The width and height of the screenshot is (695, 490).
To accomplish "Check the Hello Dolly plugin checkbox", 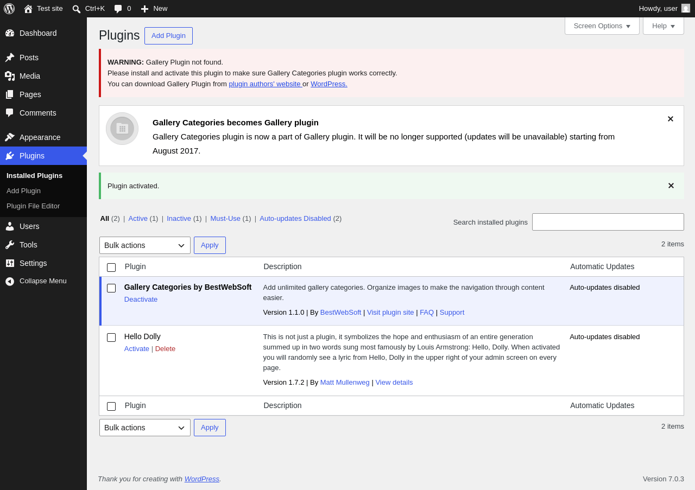I will pos(111,338).
